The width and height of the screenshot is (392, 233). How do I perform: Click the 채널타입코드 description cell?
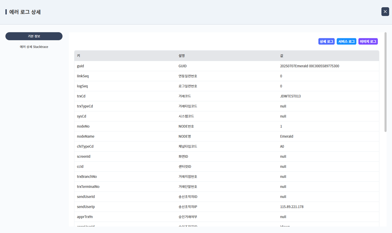187,147
